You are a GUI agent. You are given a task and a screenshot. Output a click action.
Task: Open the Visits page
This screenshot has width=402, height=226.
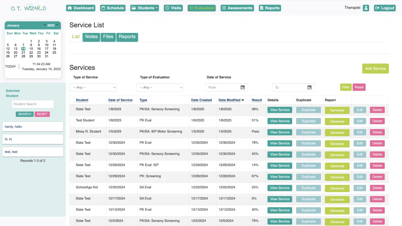173,8
